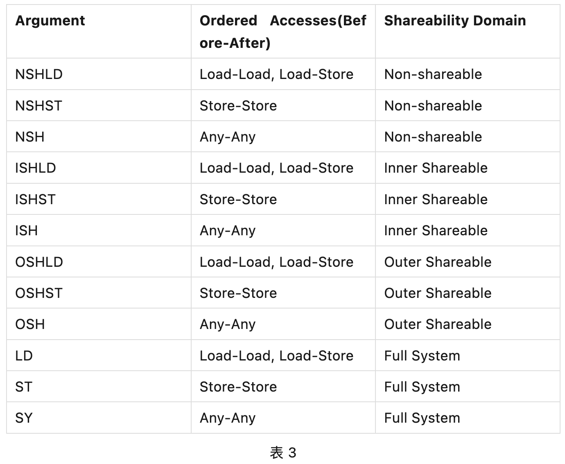The image size is (565, 464).
Task: Select the NSHLD argument cell
Action: click(39, 74)
